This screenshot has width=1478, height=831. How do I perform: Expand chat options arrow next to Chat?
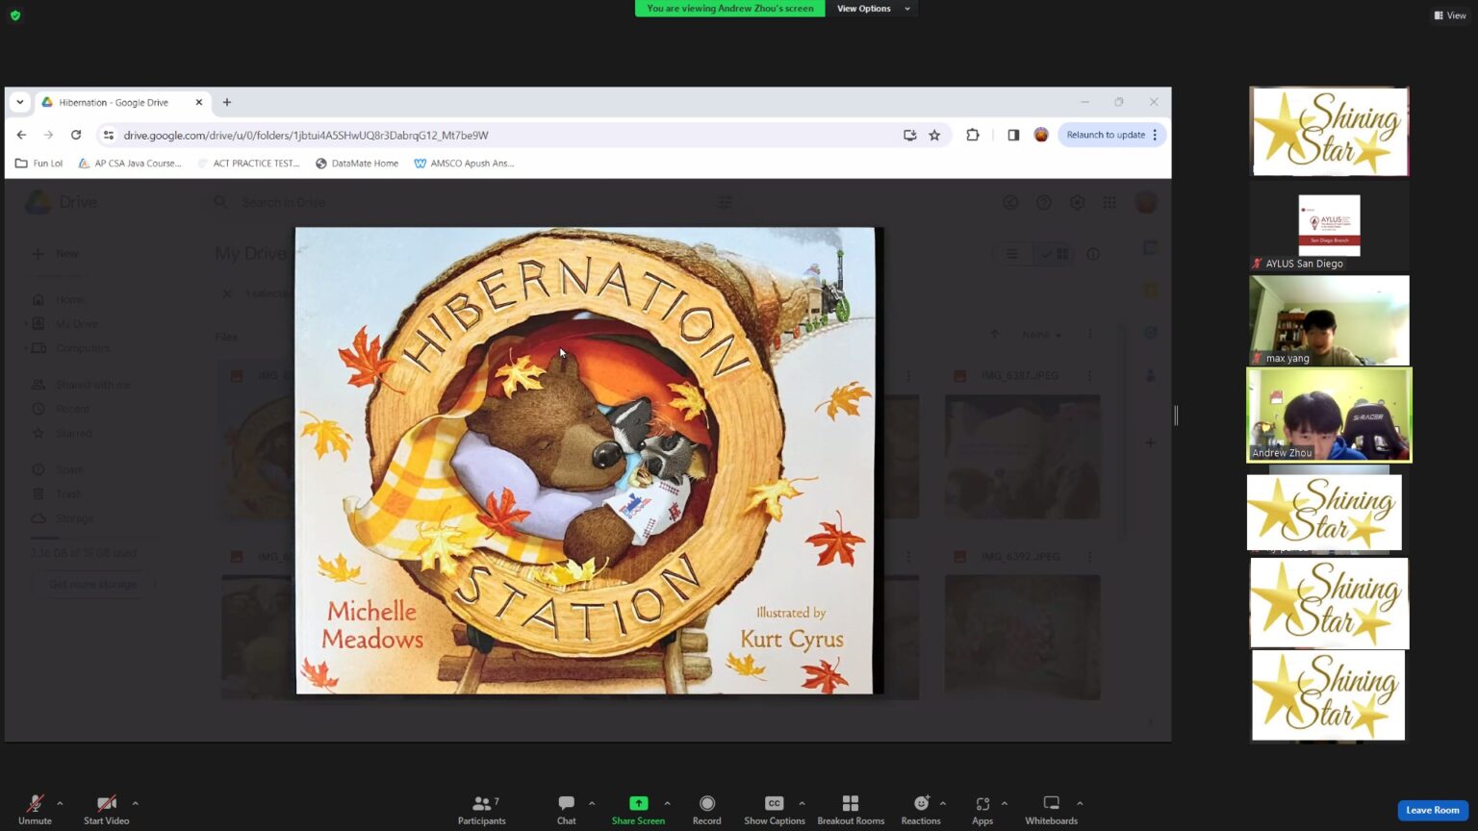click(592, 803)
